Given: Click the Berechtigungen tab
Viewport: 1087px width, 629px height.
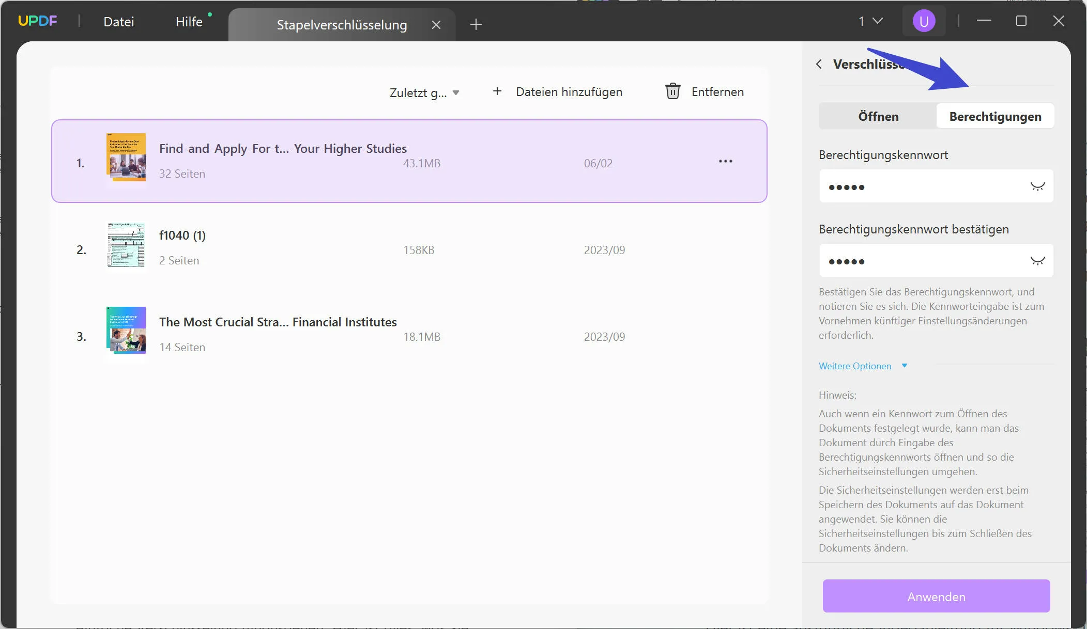Looking at the screenshot, I should 995,115.
